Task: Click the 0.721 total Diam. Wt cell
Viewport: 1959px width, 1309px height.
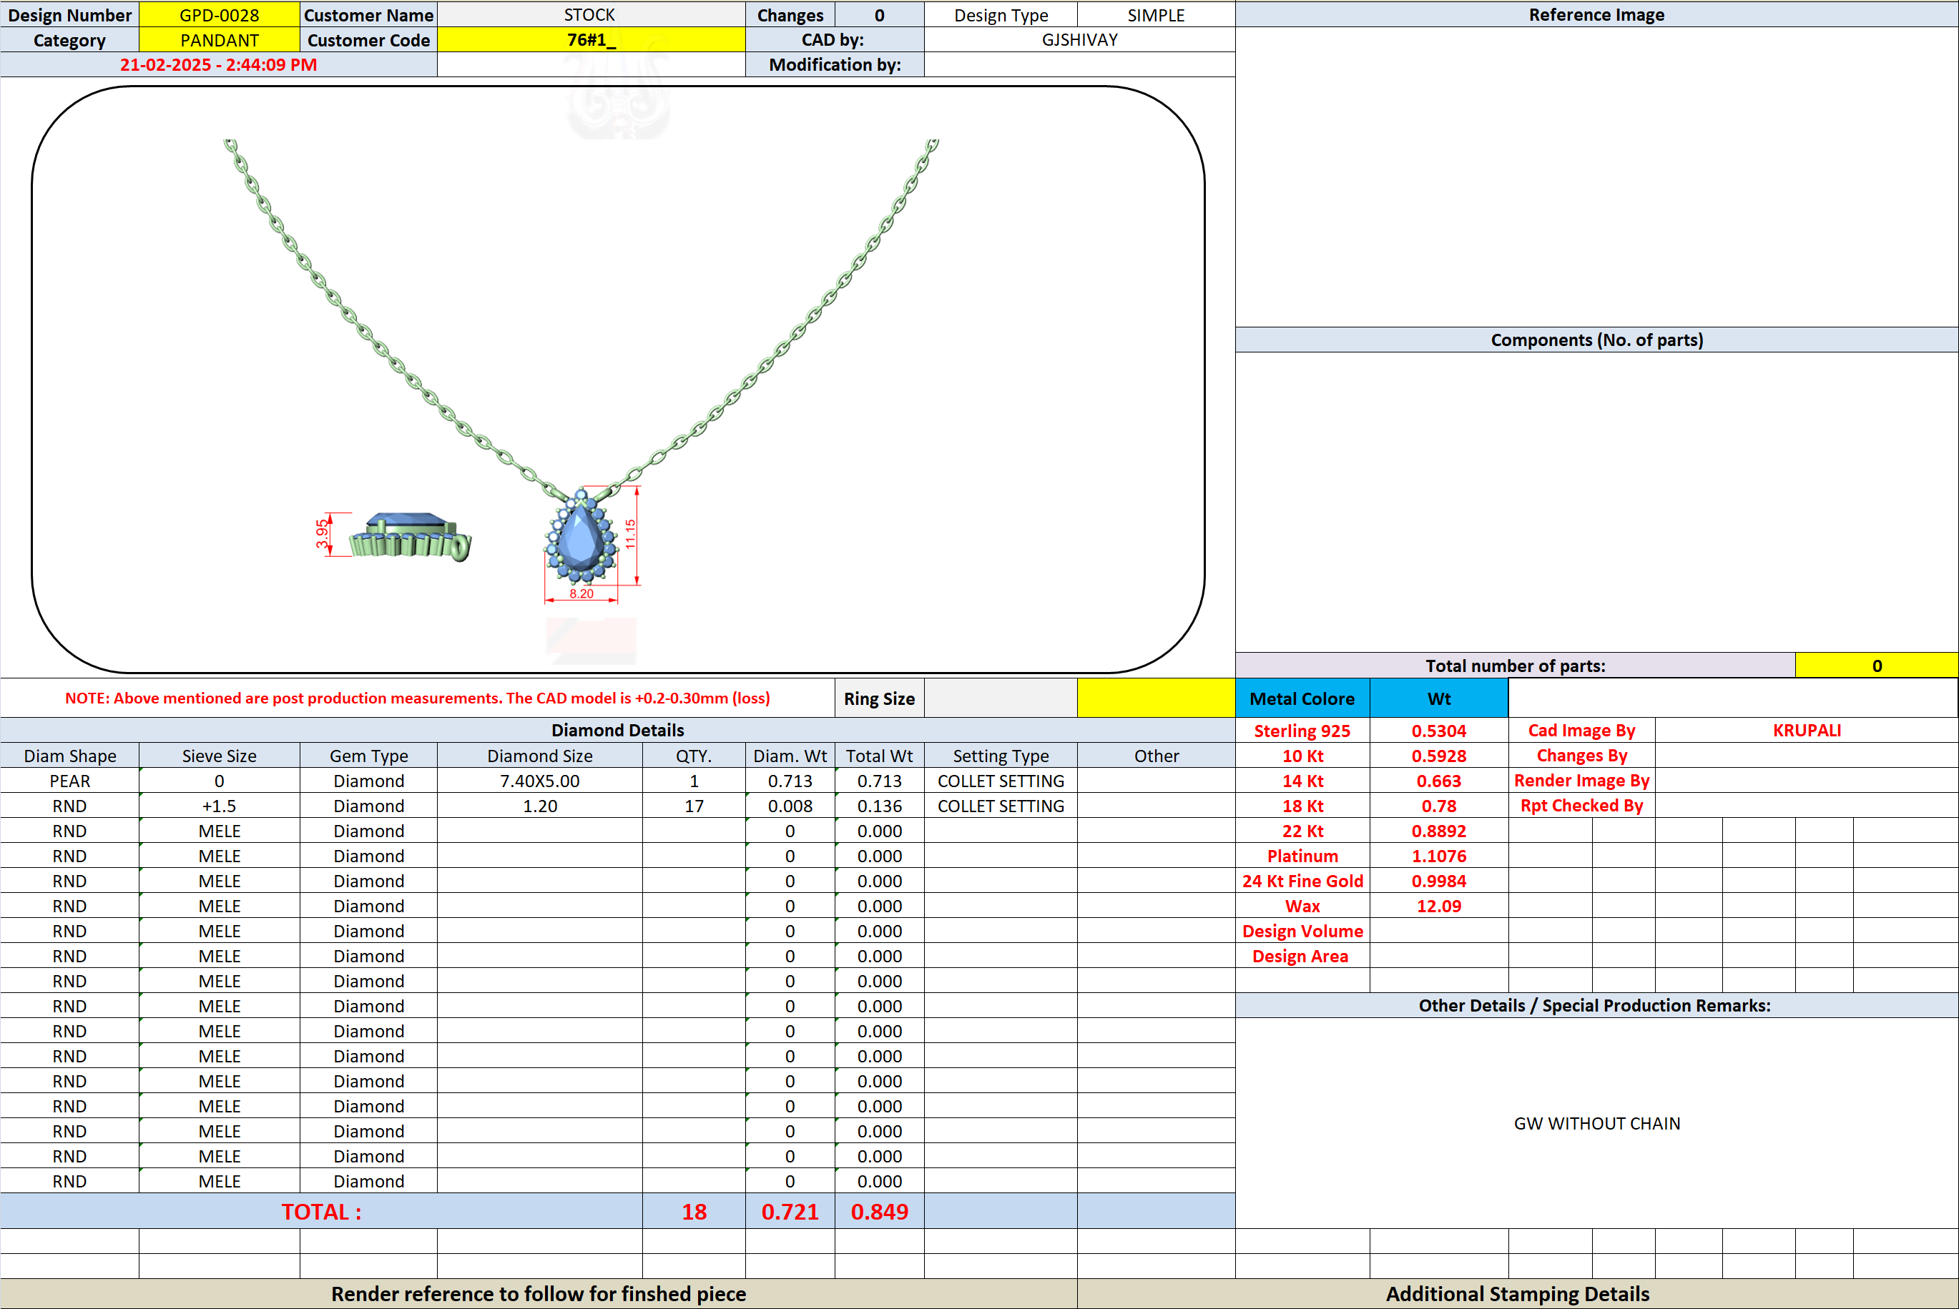Action: pos(790,1211)
